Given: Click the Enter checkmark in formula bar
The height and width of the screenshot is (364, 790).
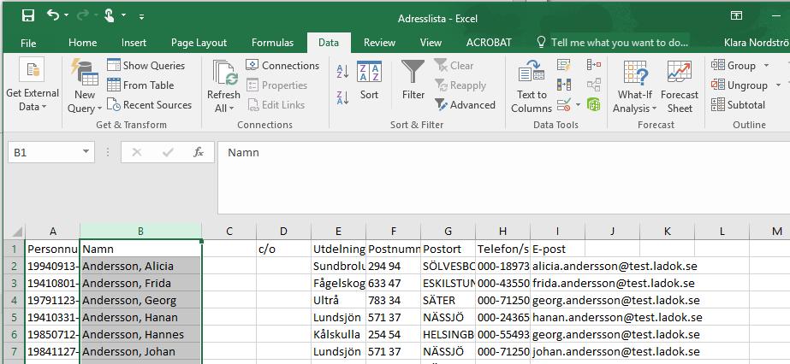Looking at the screenshot, I should click(x=168, y=152).
